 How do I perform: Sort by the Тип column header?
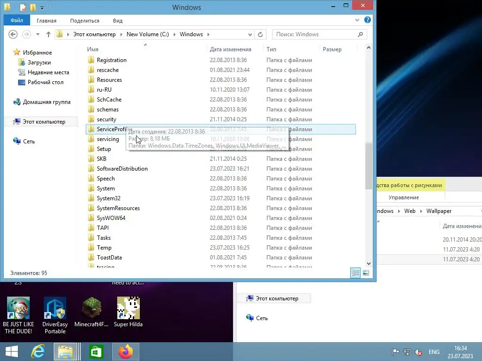pyautogui.click(x=271, y=49)
